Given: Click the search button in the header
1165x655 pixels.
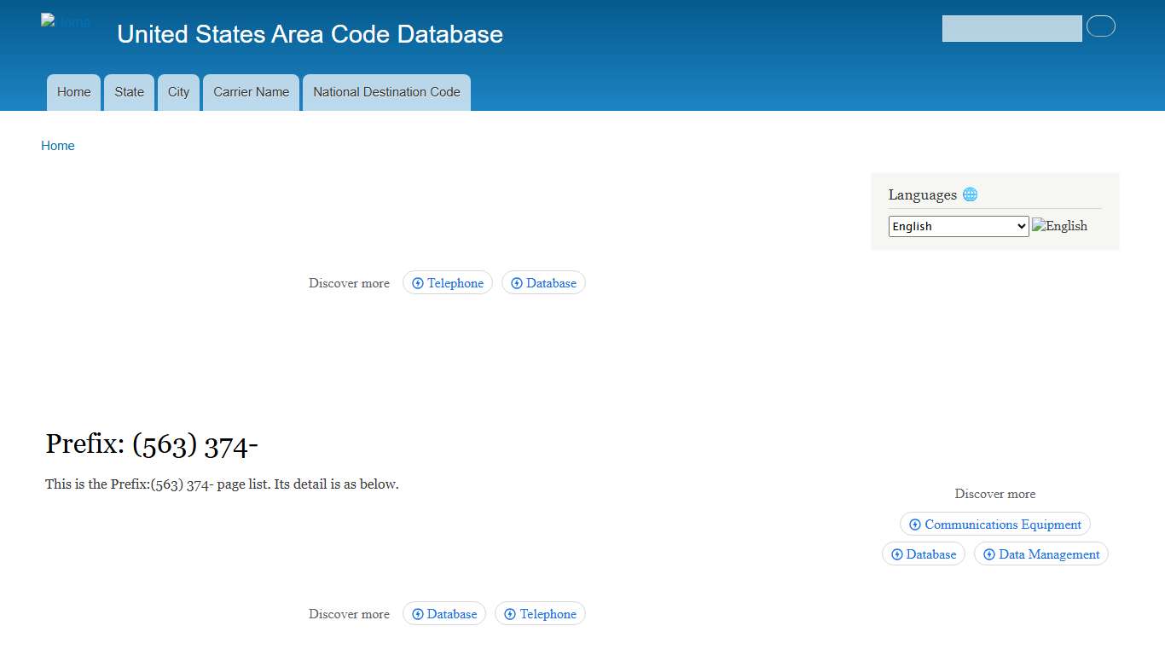Looking at the screenshot, I should pos(1101,26).
